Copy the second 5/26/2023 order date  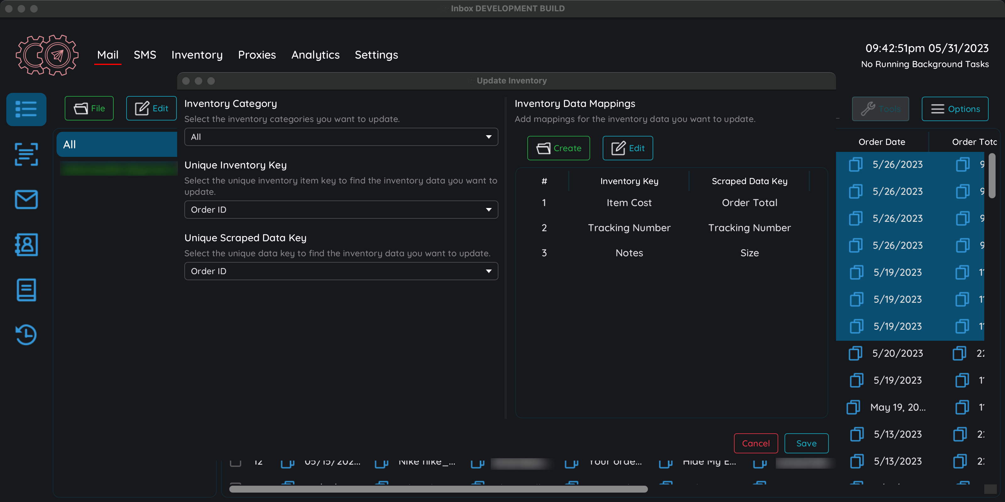[856, 191]
